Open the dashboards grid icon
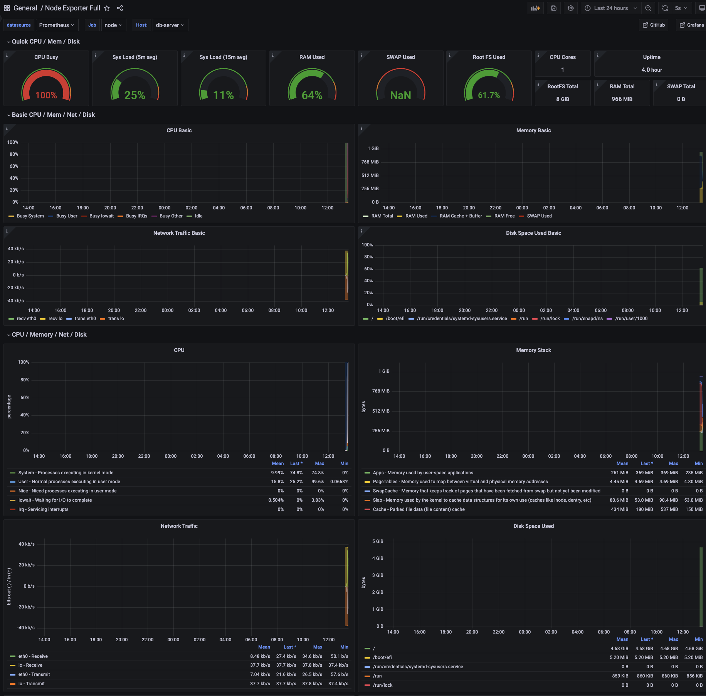Viewport: 706px width, 696px height. click(7, 8)
